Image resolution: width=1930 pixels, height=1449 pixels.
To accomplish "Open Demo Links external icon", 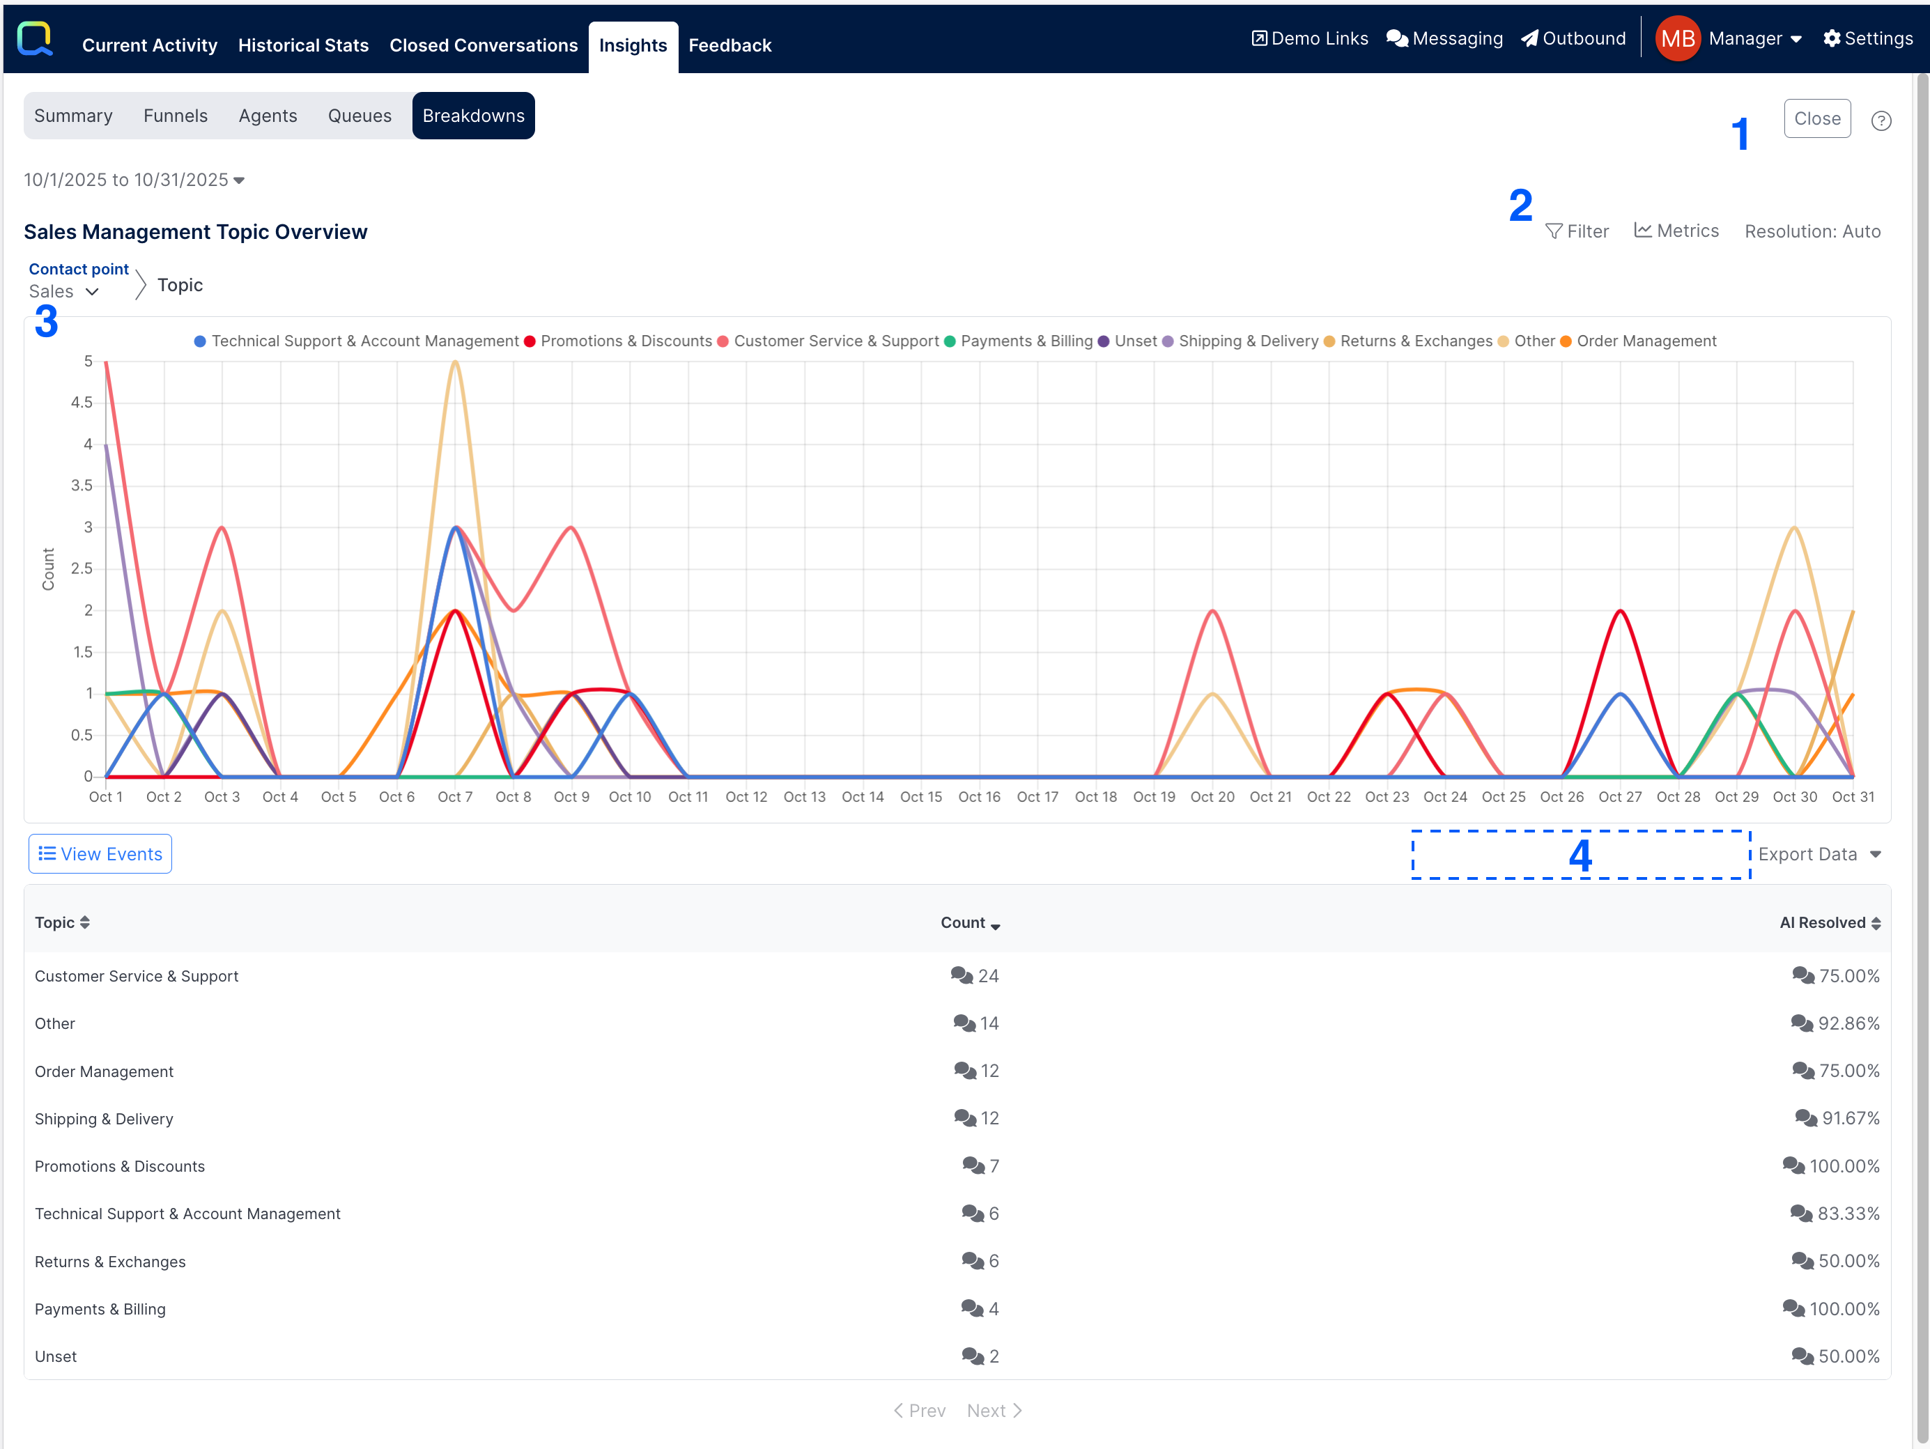I will 1259,38.
